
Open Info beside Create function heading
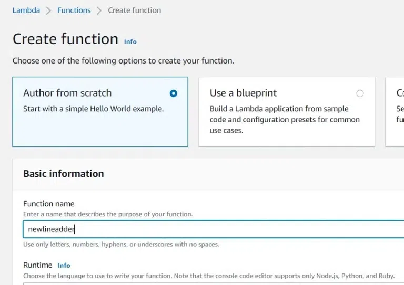(x=130, y=41)
